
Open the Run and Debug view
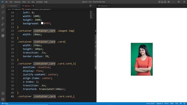3,24
